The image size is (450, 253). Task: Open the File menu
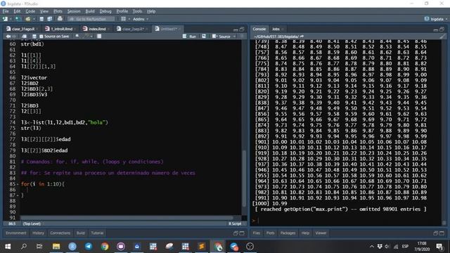tap(6, 11)
